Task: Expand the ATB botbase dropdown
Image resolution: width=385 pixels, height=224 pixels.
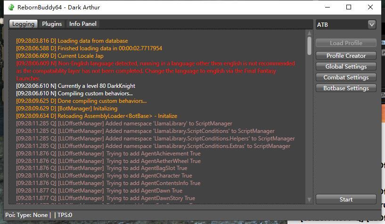Action: 371,24
